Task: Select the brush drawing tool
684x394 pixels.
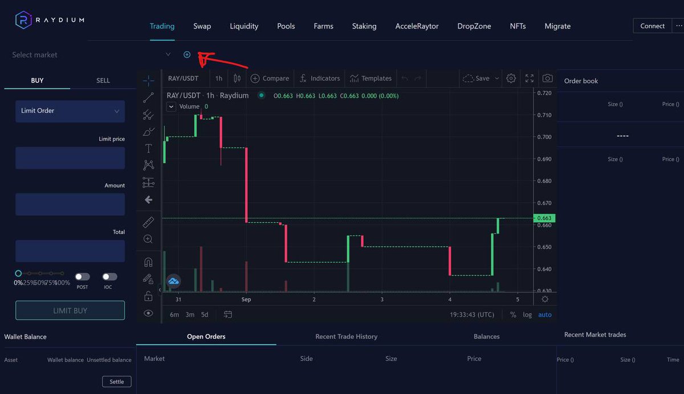Action: pos(148,132)
